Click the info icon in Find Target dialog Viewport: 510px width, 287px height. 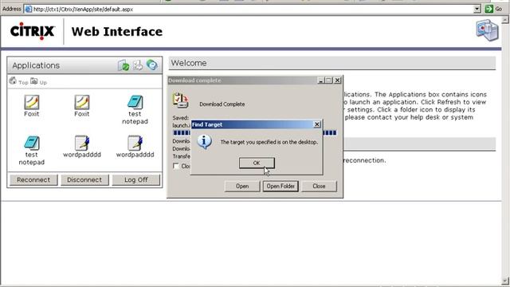[x=205, y=142]
